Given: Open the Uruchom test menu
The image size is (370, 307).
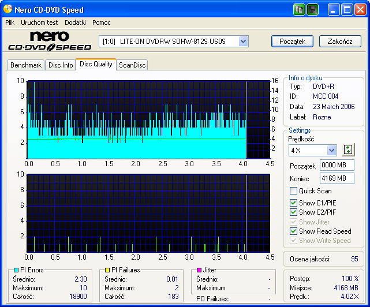Looking at the screenshot, I should point(39,23).
